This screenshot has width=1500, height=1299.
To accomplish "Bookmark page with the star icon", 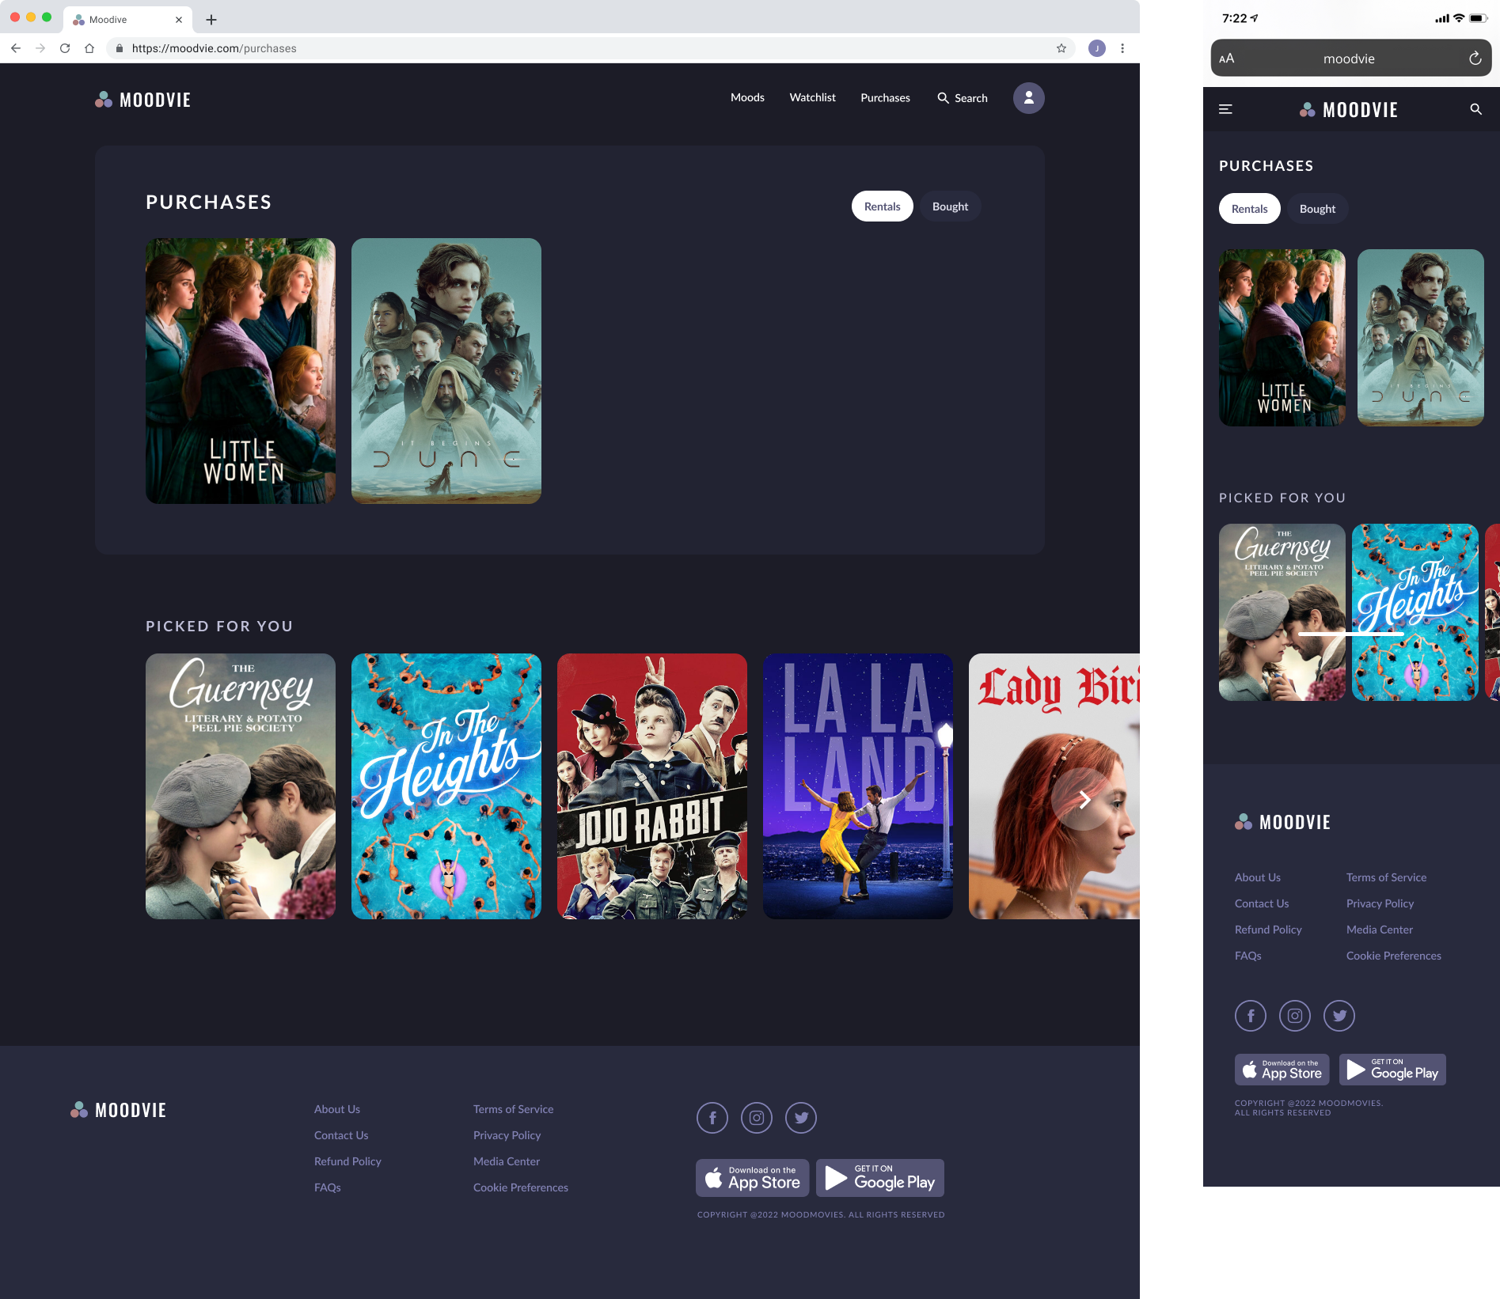I will tap(1061, 48).
